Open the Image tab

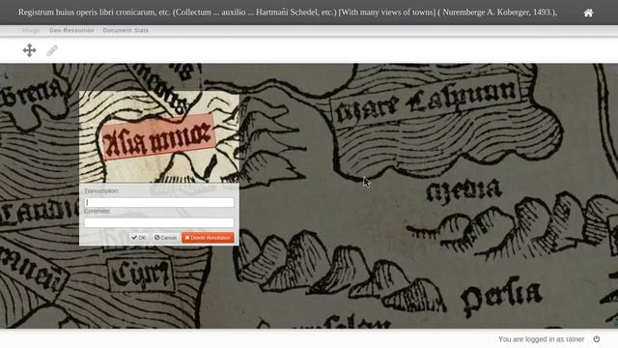tap(31, 30)
